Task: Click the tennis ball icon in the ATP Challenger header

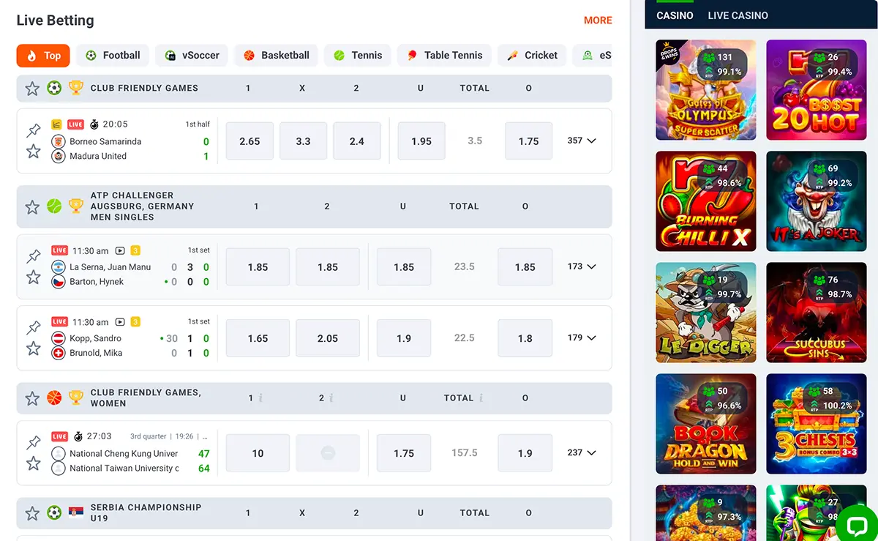Action: tap(54, 206)
